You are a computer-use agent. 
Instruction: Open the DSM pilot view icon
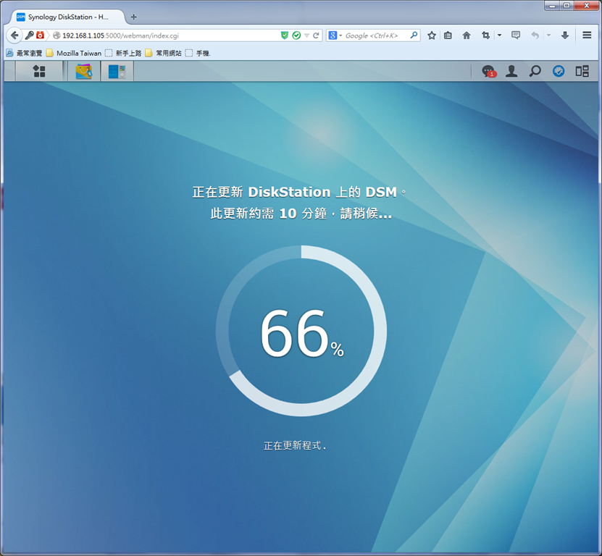(x=582, y=71)
